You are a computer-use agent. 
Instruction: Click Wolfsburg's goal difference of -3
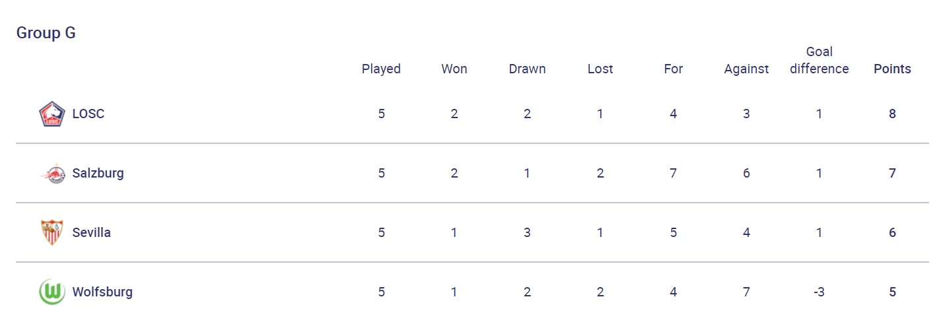click(819, 292)
